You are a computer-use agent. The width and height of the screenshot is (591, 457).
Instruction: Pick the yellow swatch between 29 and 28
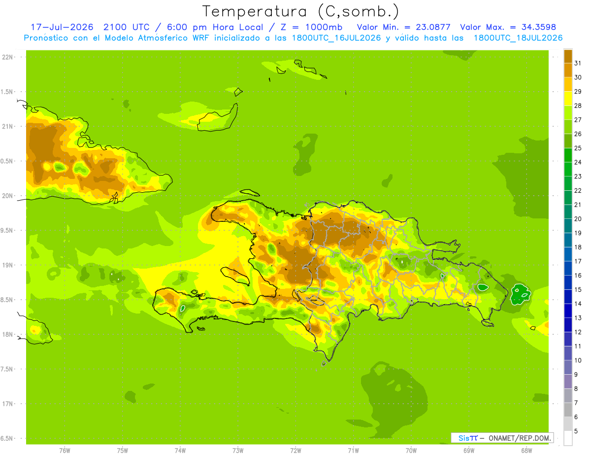(x=568, y=99)
